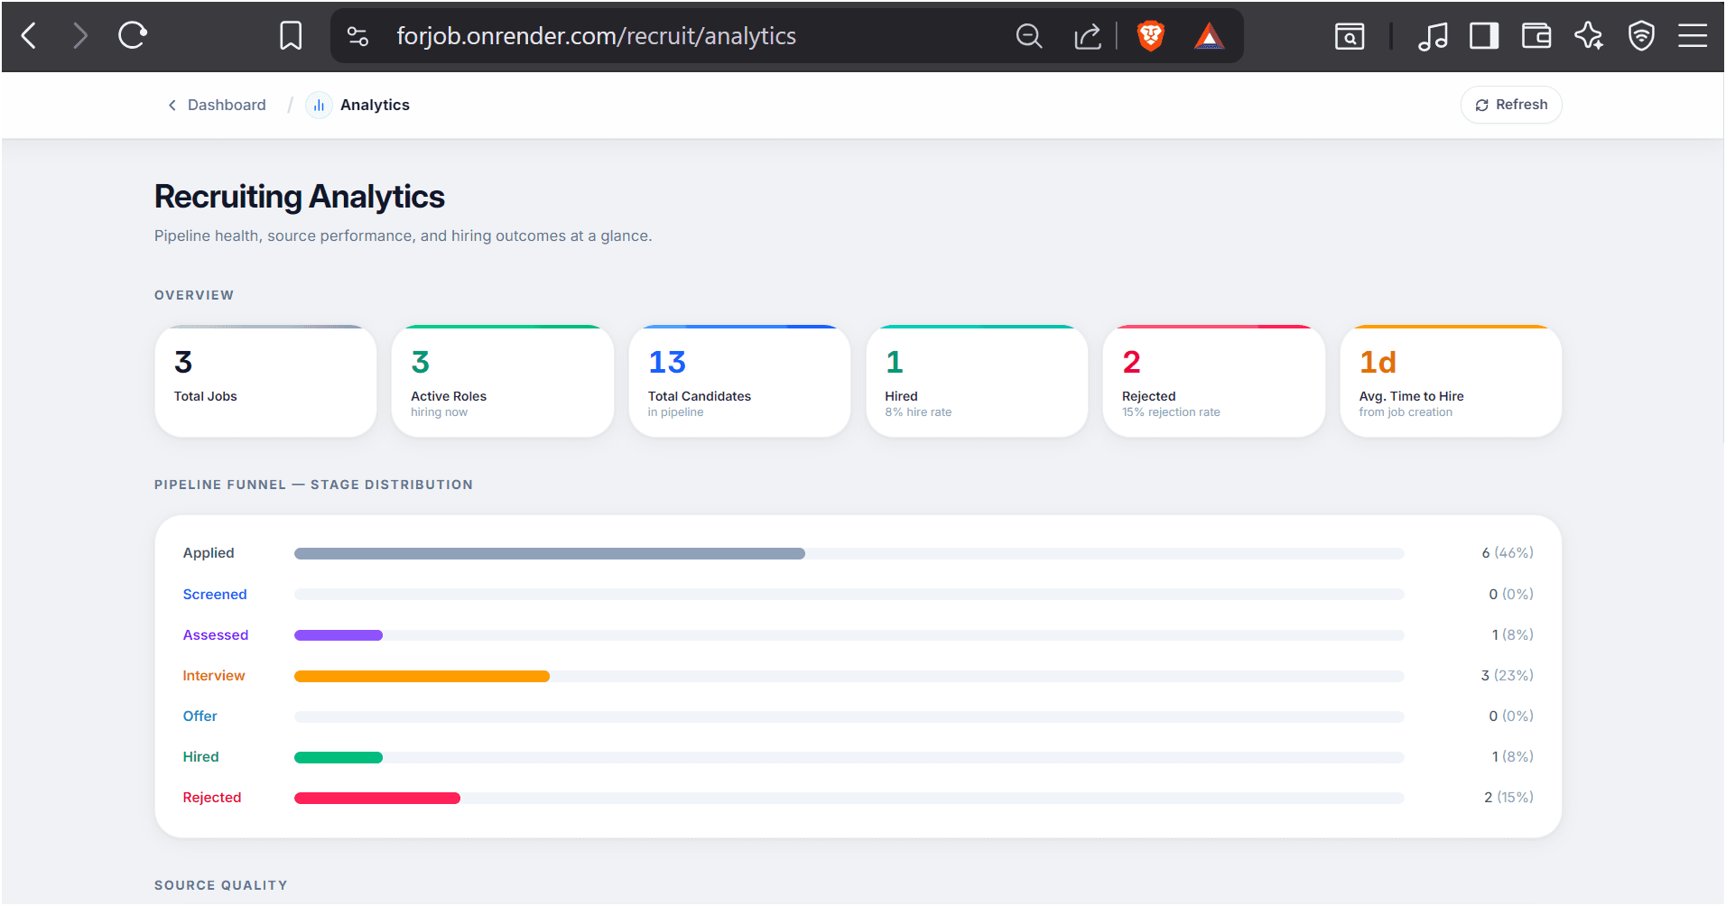Select the Rejected overview card
The width and height of the screenshot is (1726, 906).
1214,381
